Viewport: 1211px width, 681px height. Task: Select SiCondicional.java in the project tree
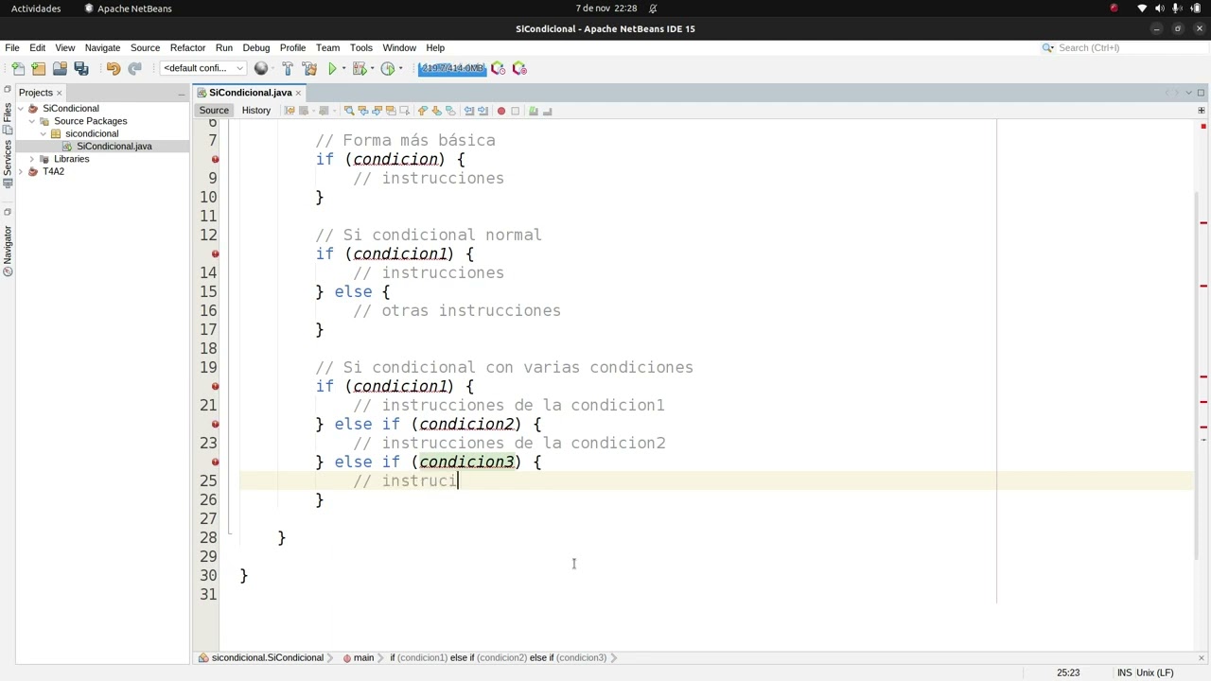114,147
